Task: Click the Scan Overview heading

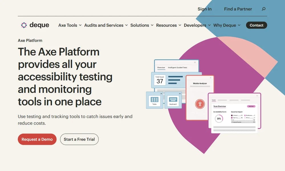Action: coord(219,106)
